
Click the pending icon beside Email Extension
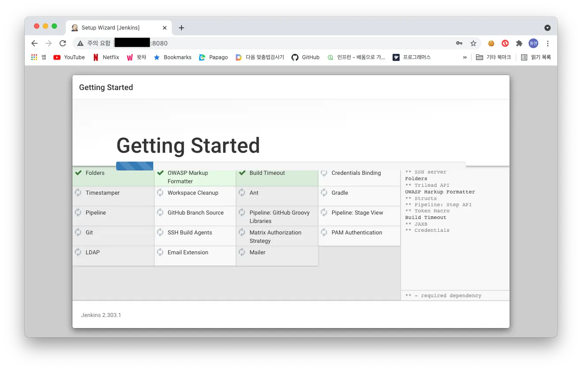coord(160,252)
